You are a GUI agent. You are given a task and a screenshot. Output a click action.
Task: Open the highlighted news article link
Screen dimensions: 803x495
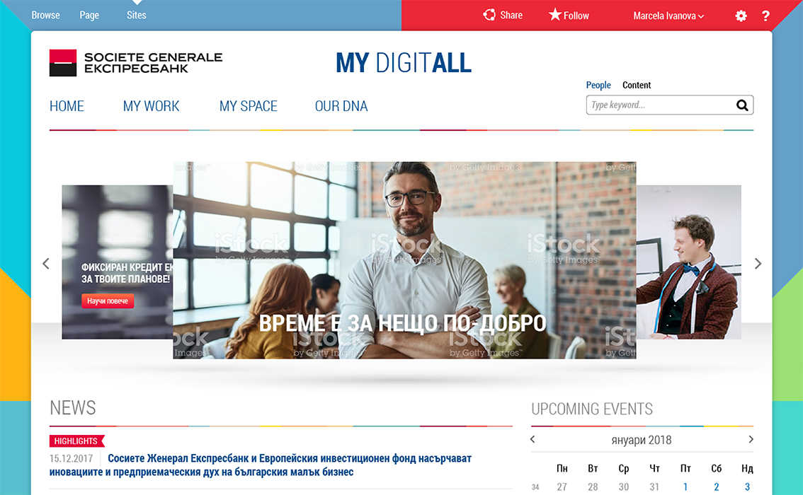pos(260,465)
